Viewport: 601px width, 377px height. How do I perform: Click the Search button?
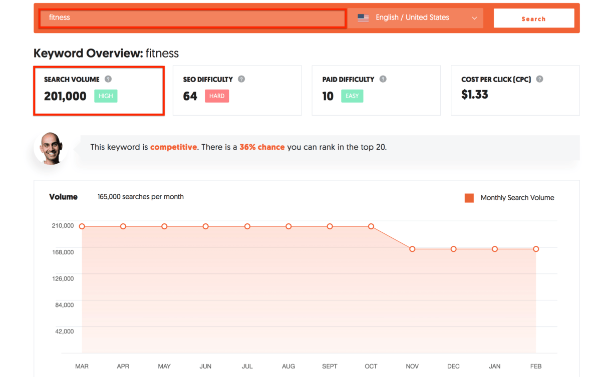tap(534, 19)
